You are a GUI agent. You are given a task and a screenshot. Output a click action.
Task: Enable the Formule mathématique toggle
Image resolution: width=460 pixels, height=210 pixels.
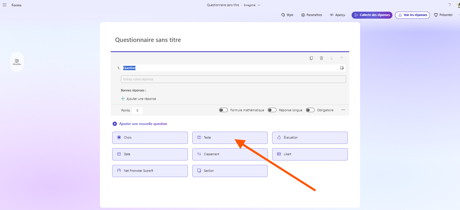pos(223,110)
